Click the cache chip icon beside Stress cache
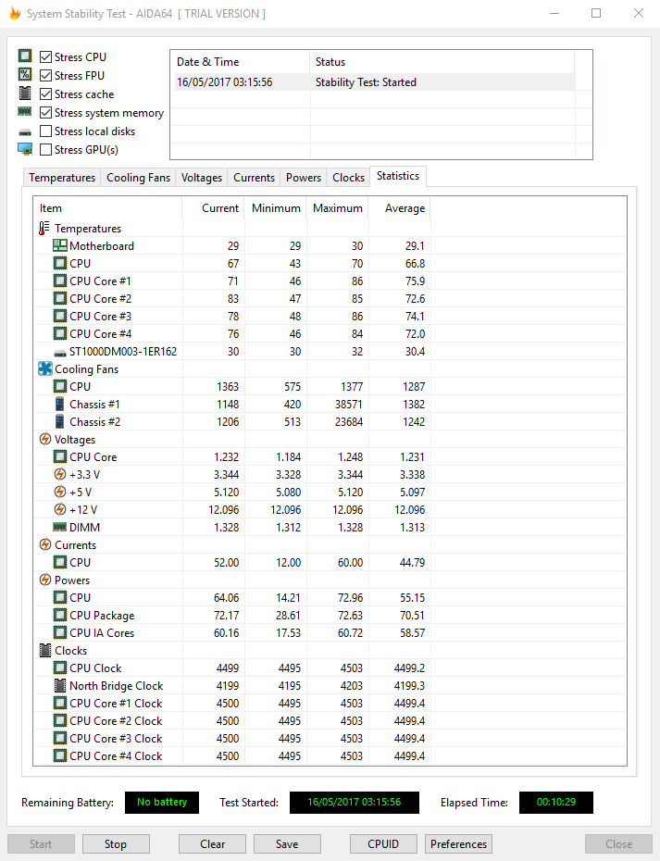Image resolution: width=660 pixels, height=861 pixels. coord(25,94)
